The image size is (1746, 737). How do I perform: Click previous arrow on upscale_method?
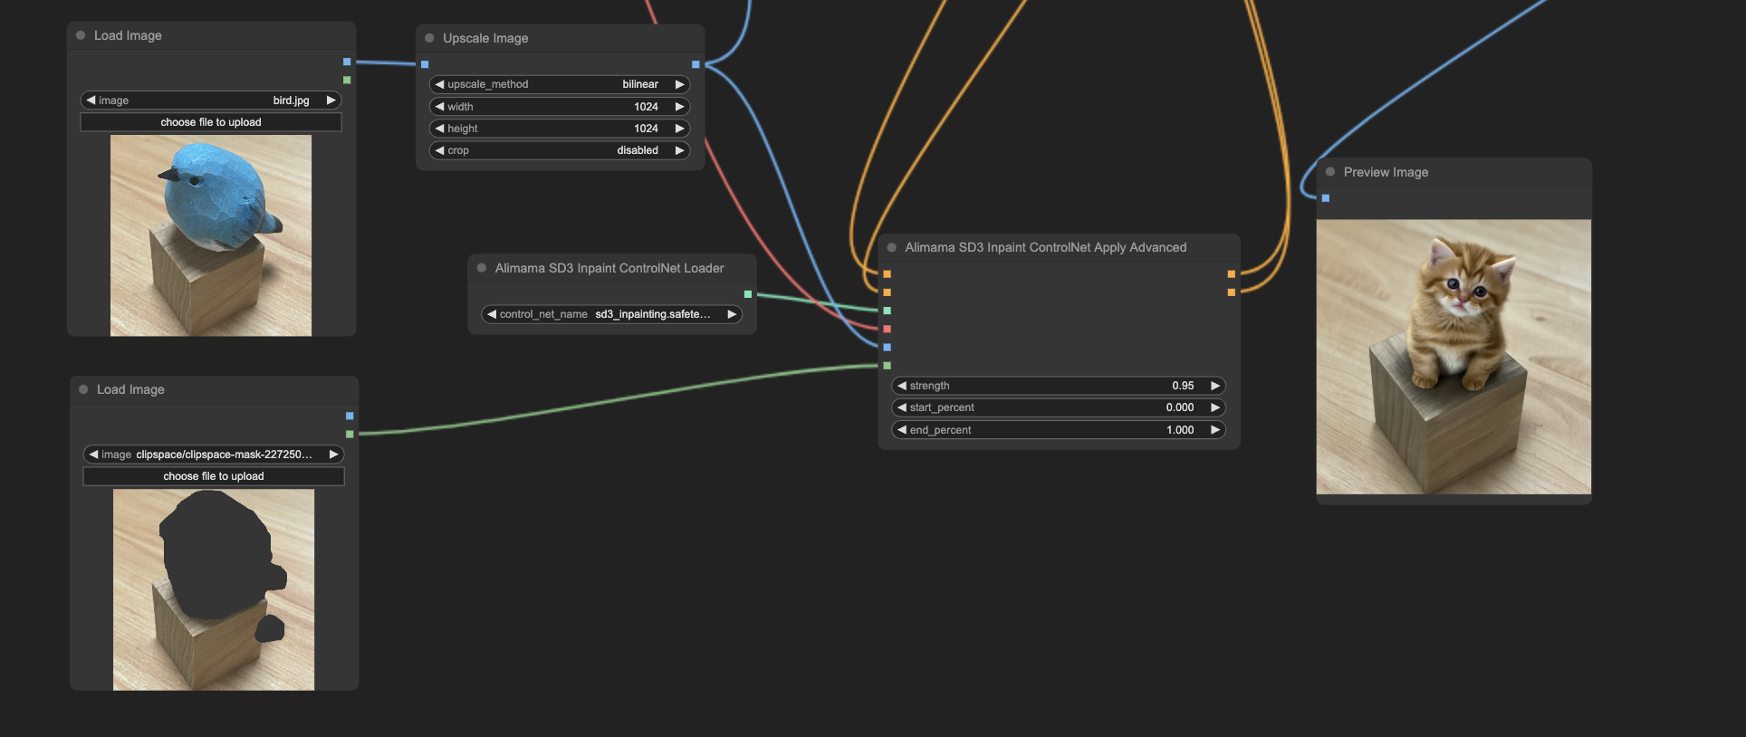439,84
